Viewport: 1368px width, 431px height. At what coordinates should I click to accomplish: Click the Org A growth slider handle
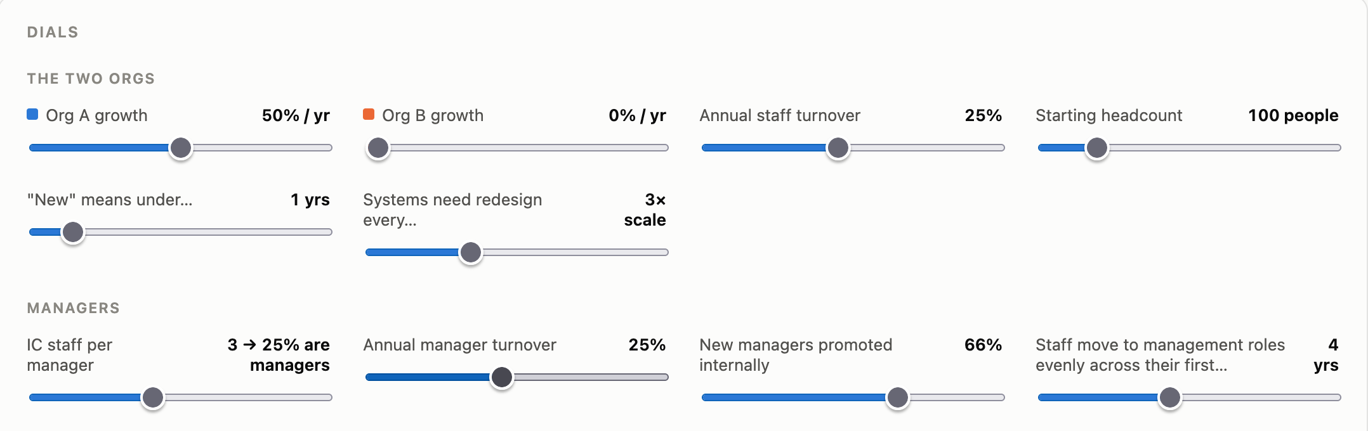(x=181, y=148)
